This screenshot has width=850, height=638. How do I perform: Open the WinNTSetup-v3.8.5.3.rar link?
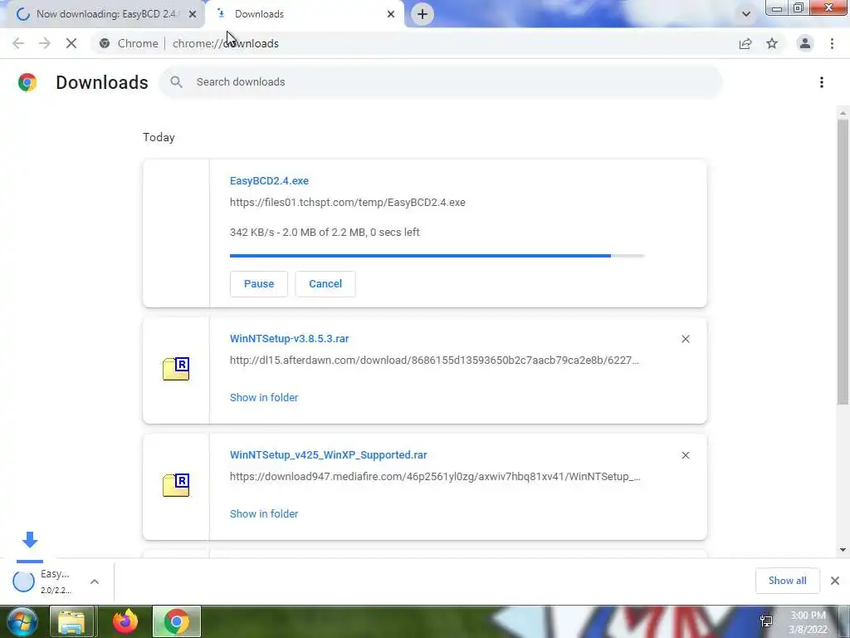(x=290, y=339)
